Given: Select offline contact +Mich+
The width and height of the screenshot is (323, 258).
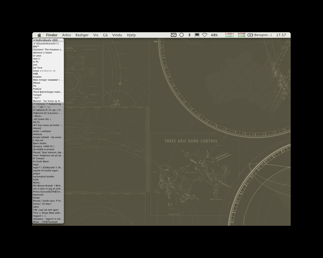Looking at the screenshot, I should pos(48,116).
